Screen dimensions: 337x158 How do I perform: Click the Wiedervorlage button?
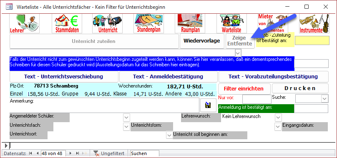coord(201,41)
